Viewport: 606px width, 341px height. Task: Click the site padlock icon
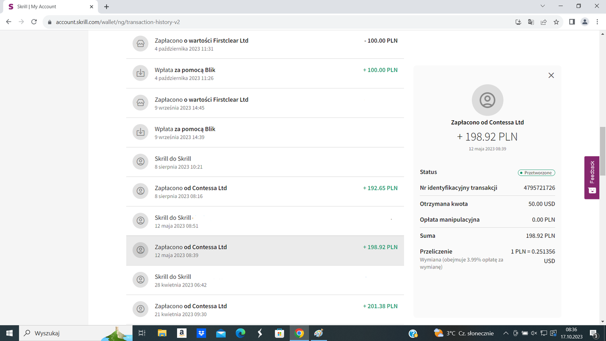point(49,22)
